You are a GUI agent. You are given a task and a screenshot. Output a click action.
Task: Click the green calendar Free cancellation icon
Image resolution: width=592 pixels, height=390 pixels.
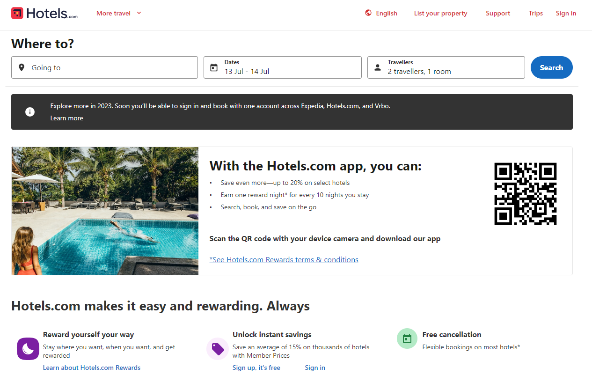click(x=407, y=338)
